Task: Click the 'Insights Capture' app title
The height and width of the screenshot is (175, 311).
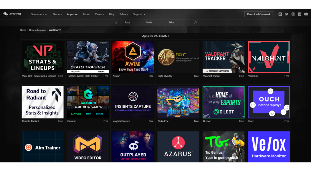Action: click(121, 121)
